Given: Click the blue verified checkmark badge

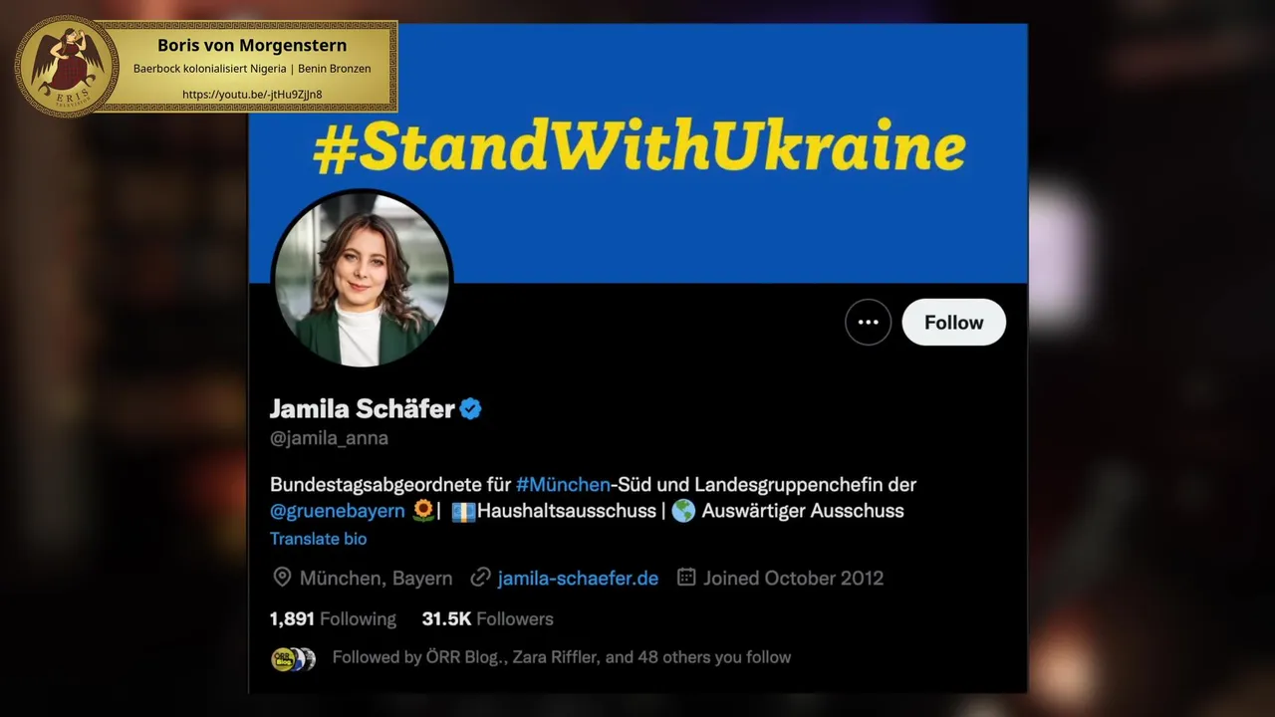Looking at the screenshot, I should pos(470,408).
